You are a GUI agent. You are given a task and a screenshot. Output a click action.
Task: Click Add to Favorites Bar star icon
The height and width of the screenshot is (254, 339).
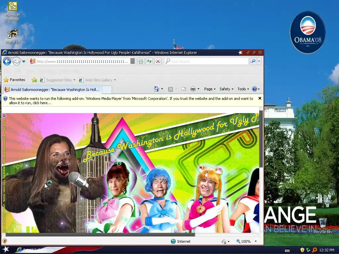click(x=34, y=80)
